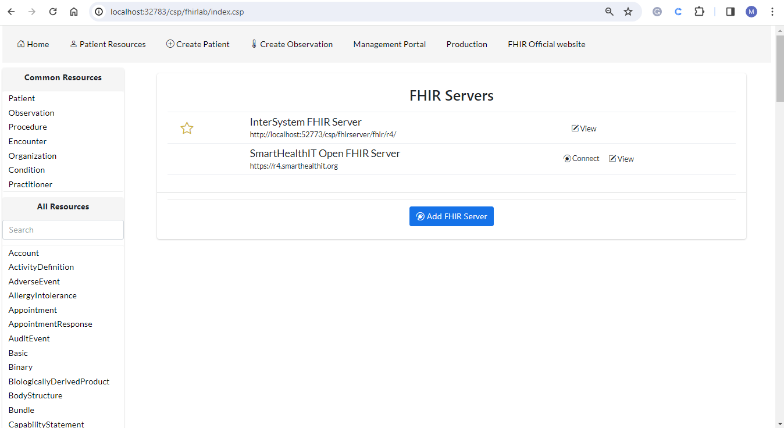Bookmark this page with the star icon
This screenshot has width=784, height=428.
coord(628,12)
